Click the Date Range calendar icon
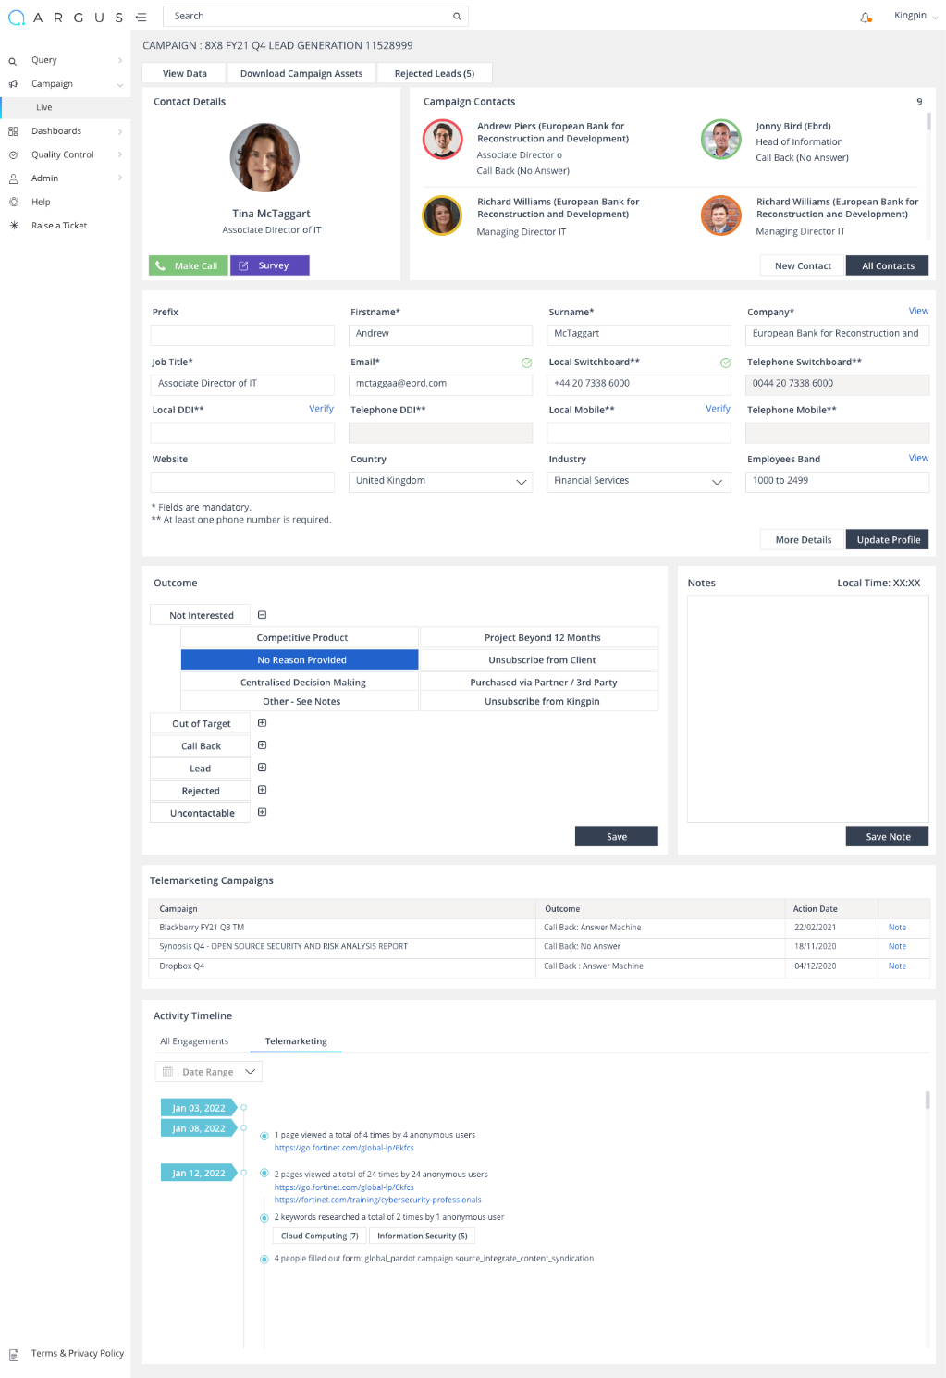The width and height of the screenshot is (946, 1378). pos(167,1072)
